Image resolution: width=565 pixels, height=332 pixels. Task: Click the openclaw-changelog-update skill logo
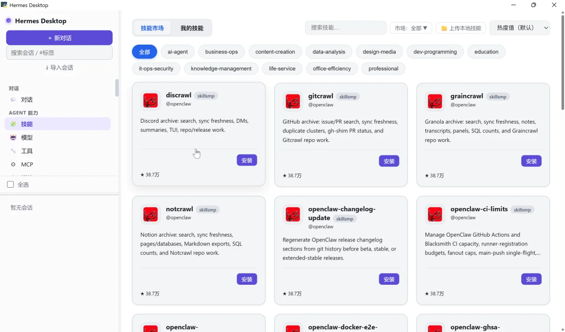click(x=292, y=215)
